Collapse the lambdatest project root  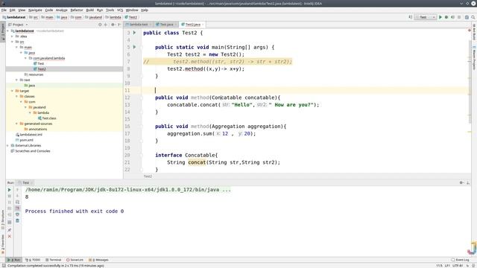8,31
